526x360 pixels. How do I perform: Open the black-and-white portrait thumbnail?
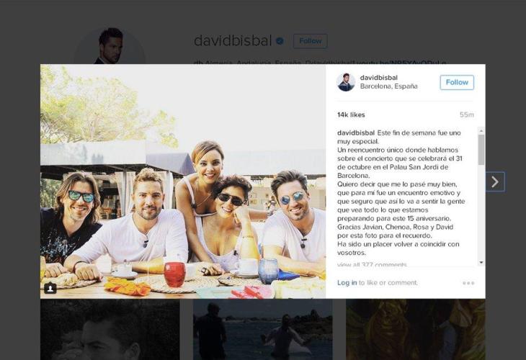click(x=110, y=330)
